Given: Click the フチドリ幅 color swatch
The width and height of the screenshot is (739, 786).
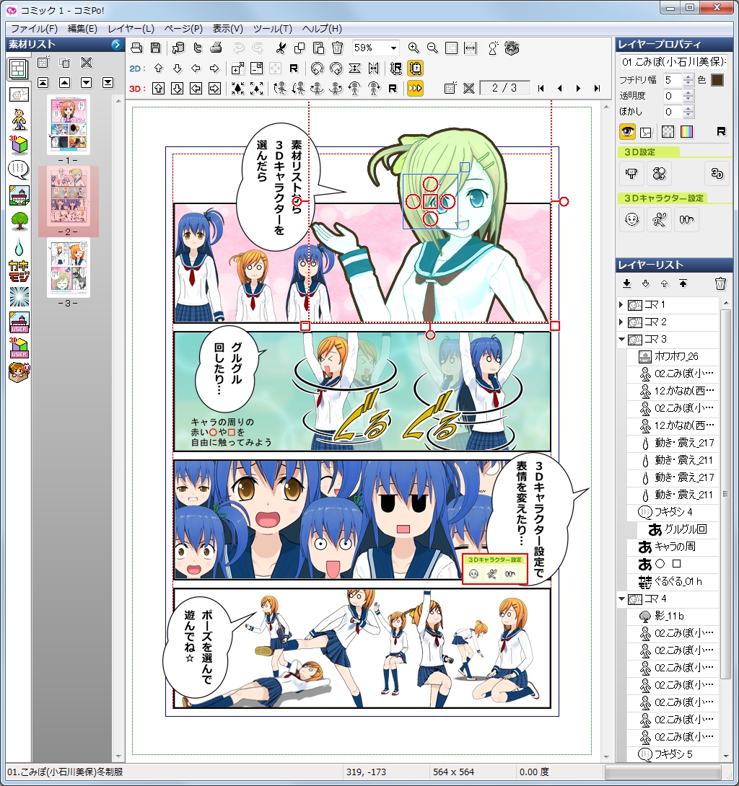Looking at the screenshot, I should [717, 80].
